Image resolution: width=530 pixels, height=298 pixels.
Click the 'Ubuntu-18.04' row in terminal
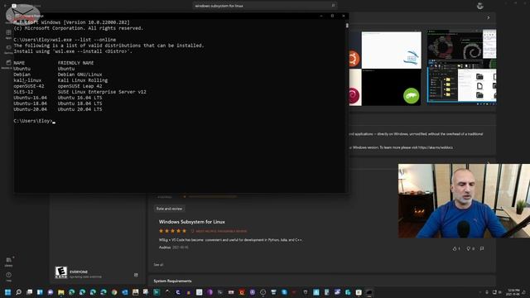coord(58,103)
